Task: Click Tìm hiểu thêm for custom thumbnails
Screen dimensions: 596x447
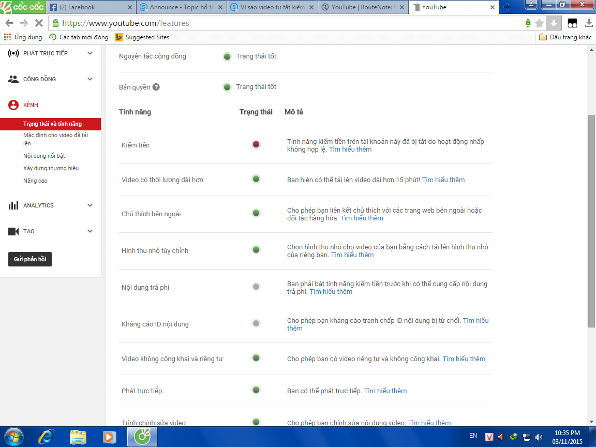Action: (352, 255)
